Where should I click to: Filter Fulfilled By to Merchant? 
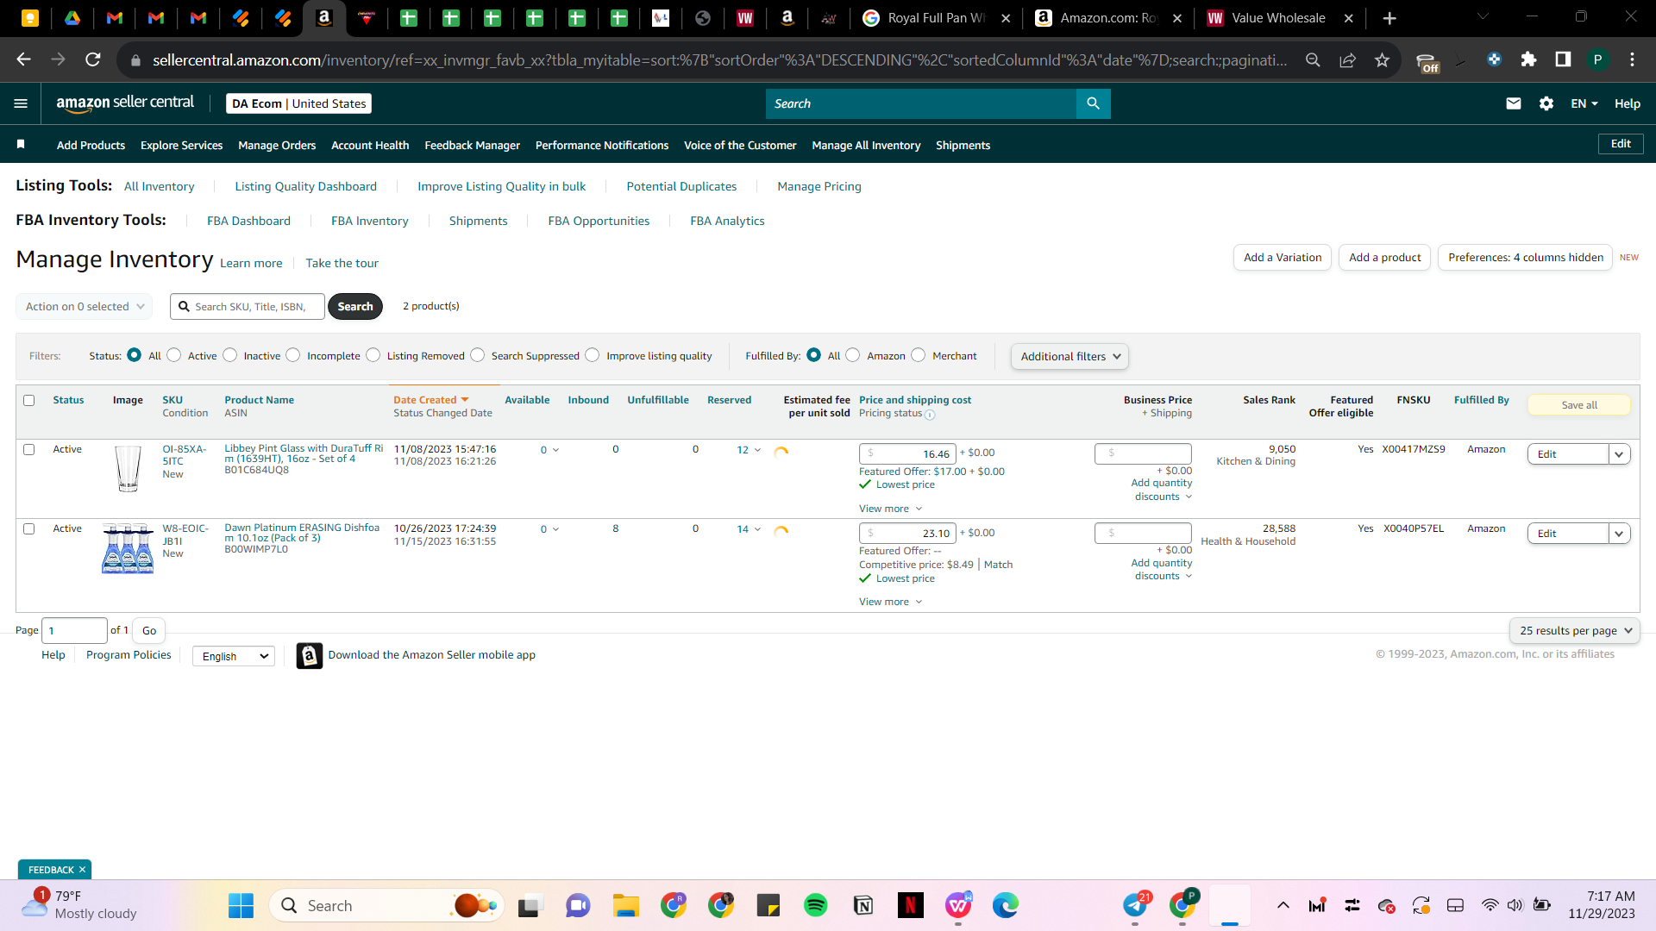coord(919,355)
